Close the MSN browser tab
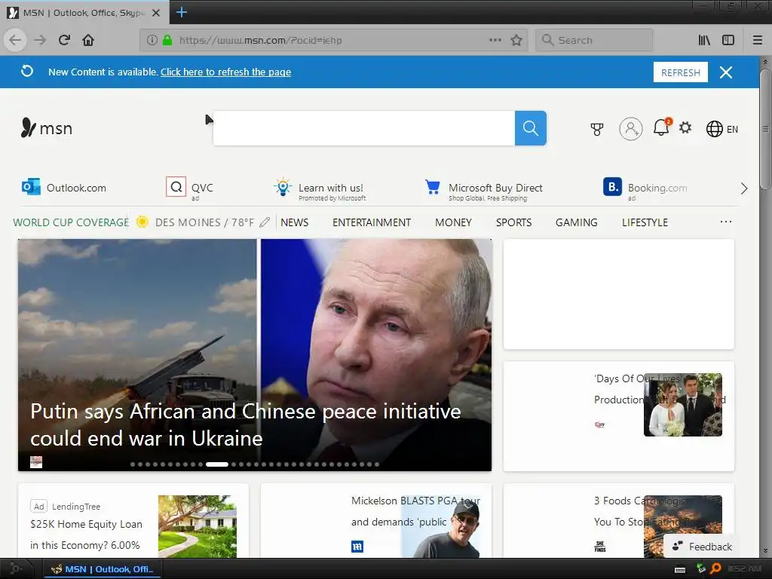Screen dimensions: 772x579 156,13
